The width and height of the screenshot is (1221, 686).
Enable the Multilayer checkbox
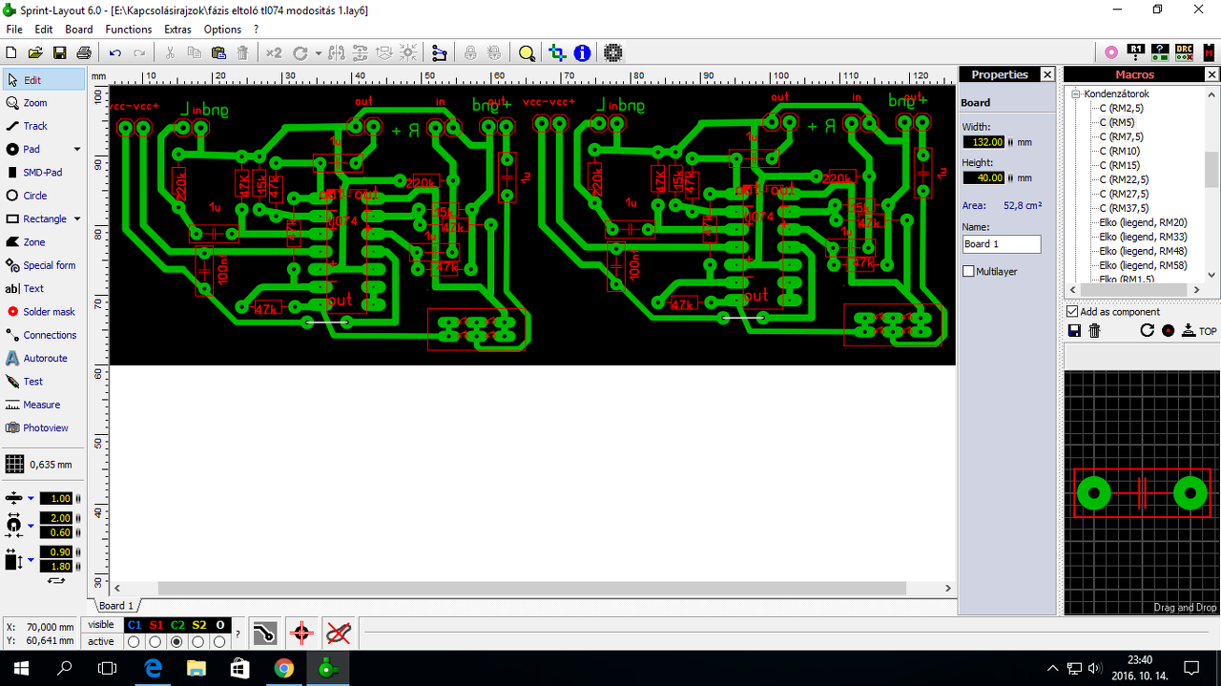[969, 272]
